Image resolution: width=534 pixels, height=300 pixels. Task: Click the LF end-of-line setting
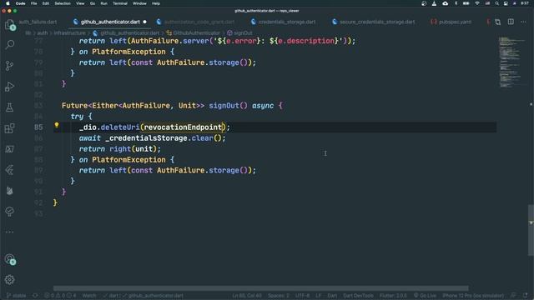319,296
